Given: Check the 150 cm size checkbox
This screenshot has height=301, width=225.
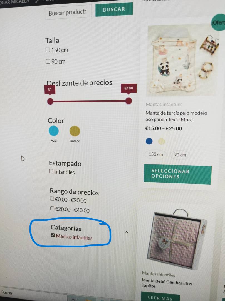Looking at the screenshot, I should [48, 50].
